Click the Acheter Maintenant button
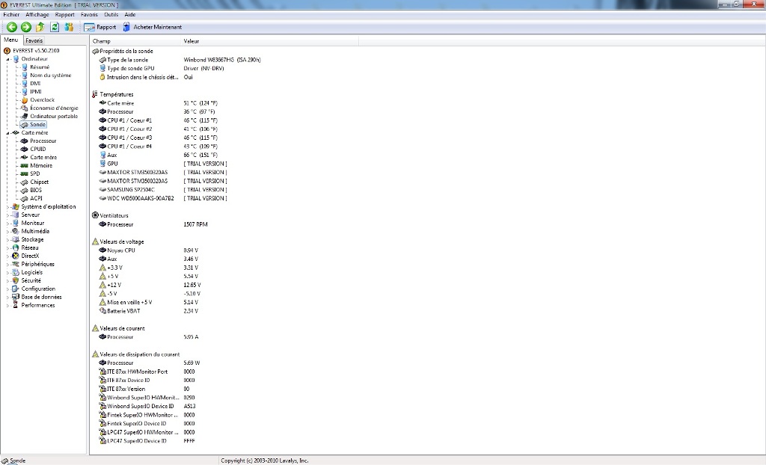 click(x=153, y=27)
